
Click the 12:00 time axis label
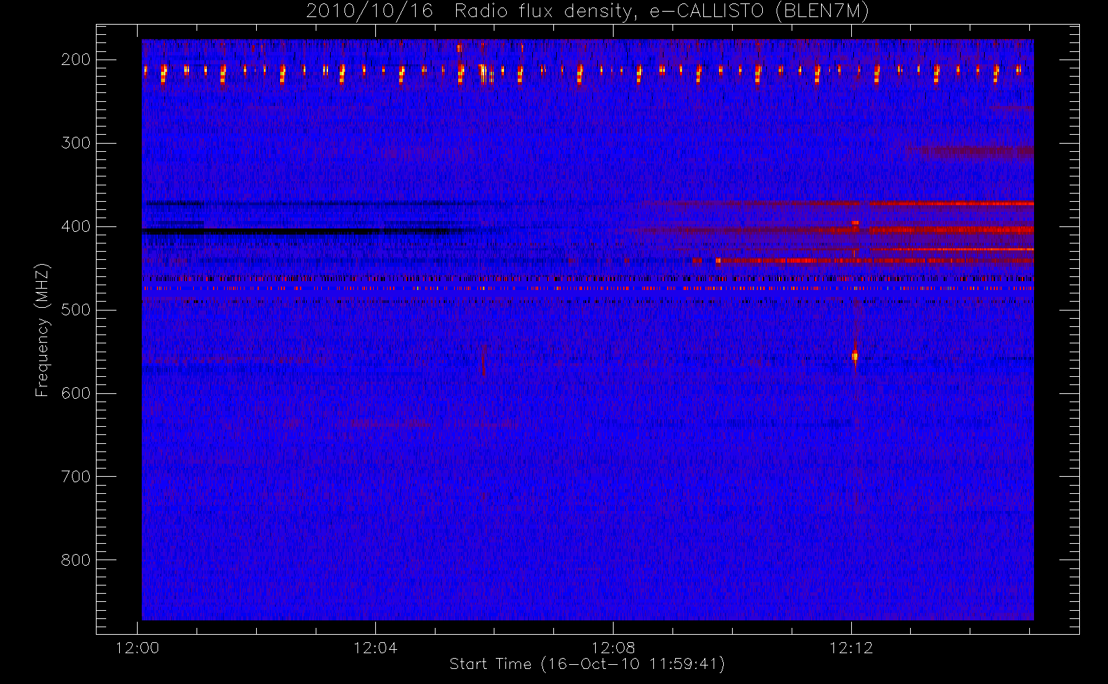[x=138, y=648]
